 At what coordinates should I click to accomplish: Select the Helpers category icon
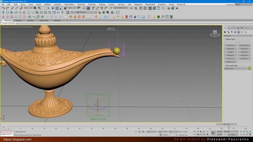(239, 32)
